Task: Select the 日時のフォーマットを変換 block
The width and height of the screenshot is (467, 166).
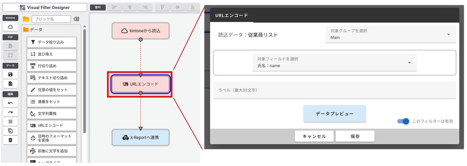Action: click(x=51, y=138)
